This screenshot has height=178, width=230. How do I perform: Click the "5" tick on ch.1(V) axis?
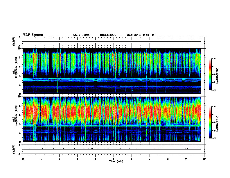[x=20, y=37]
